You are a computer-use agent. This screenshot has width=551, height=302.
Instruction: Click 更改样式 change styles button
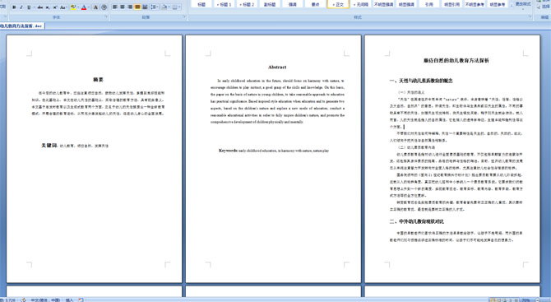[x=523, y=4]
